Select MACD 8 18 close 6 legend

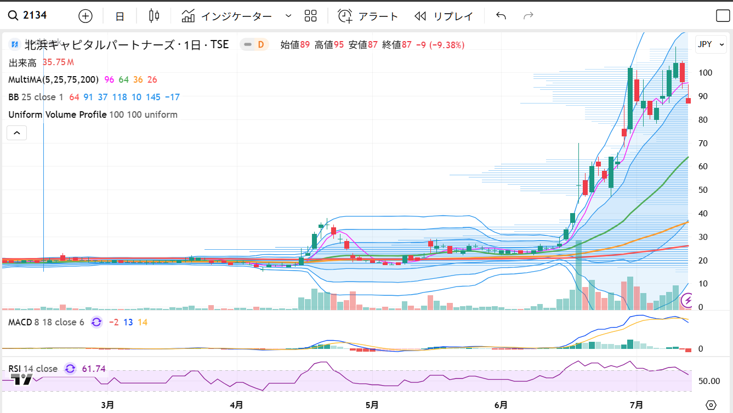click(x=46, y=322)
